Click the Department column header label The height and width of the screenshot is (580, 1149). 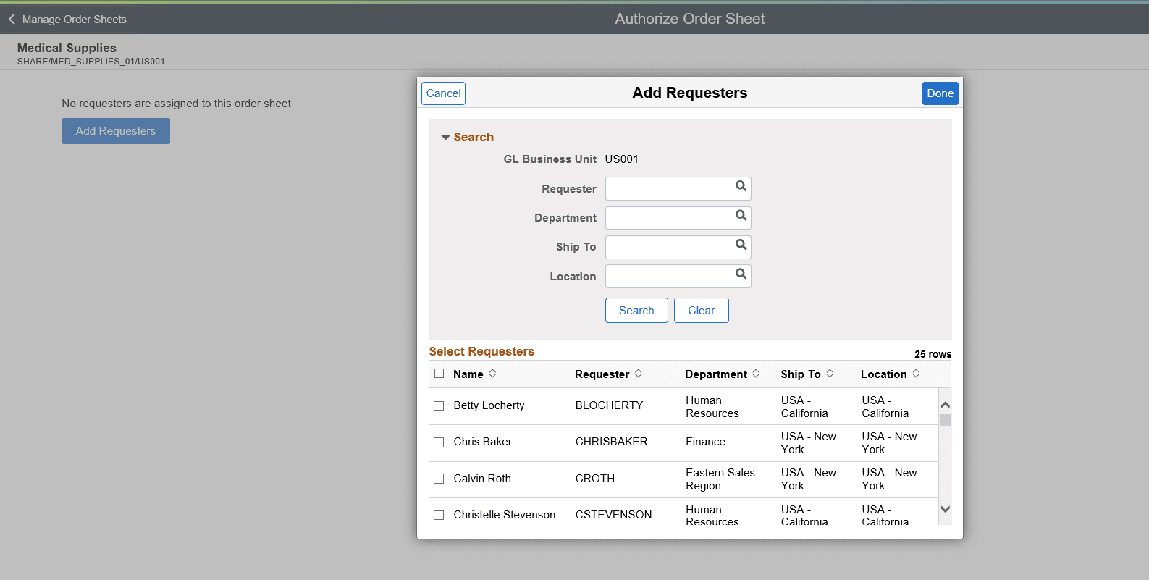(716, 374)
